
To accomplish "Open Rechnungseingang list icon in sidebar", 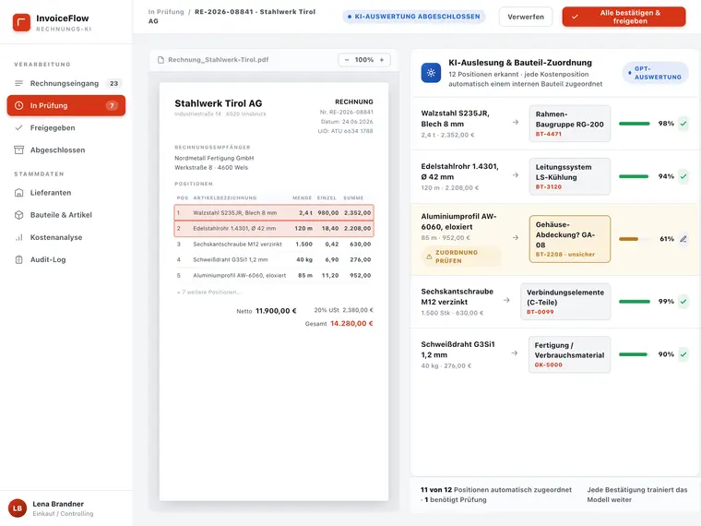I will (x=18, y=83).
